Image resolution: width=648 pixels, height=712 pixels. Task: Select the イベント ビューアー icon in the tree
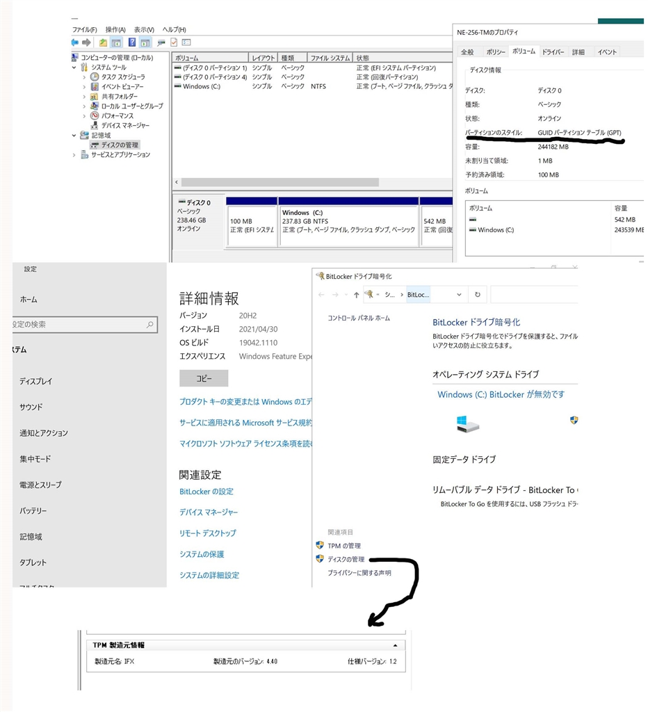pos(95,86)
